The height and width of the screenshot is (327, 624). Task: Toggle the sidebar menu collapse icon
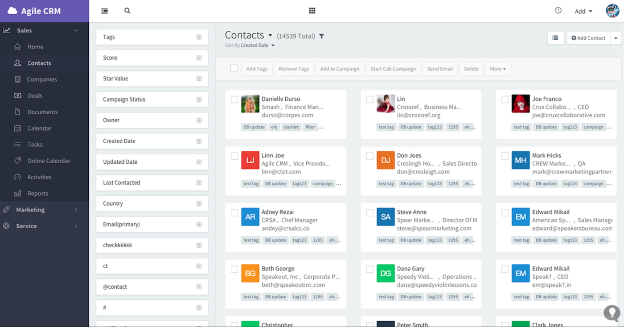pyautogui.click(x=104, y=11)
